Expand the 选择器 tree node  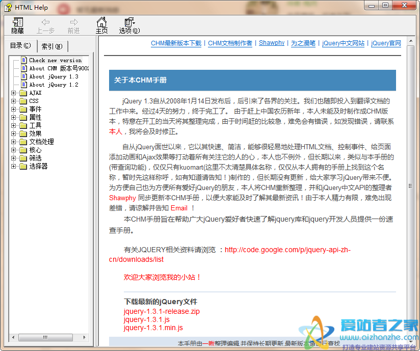click(x=13, y=166)
